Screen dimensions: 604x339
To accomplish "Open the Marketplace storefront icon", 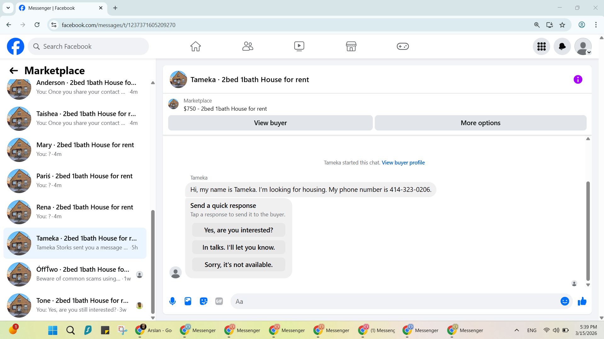I will 351,47.
